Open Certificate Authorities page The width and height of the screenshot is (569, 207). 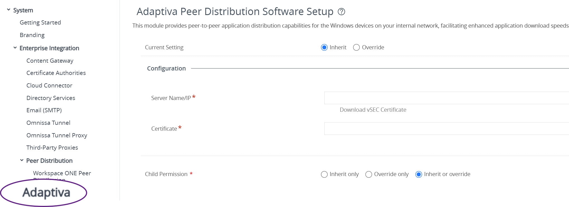[x=56, y=73]
